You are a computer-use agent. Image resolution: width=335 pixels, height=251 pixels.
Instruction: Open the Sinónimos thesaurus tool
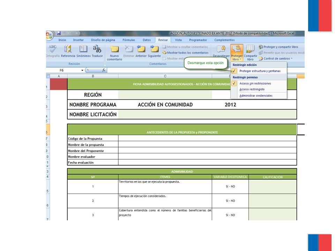(83, 51)
